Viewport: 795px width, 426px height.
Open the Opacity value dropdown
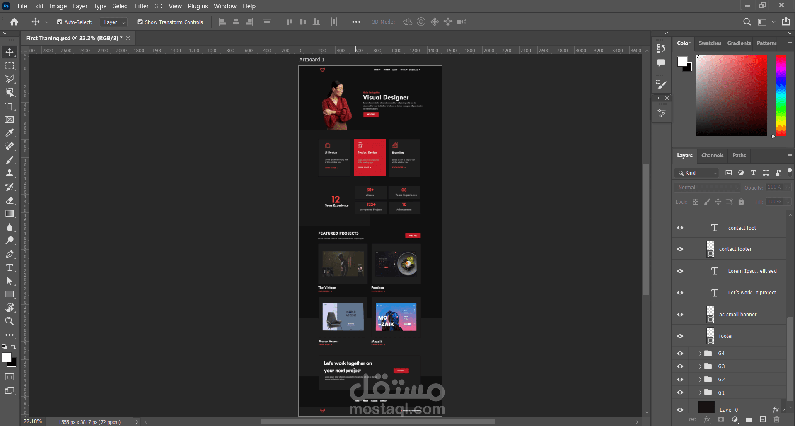click(788, 188)
